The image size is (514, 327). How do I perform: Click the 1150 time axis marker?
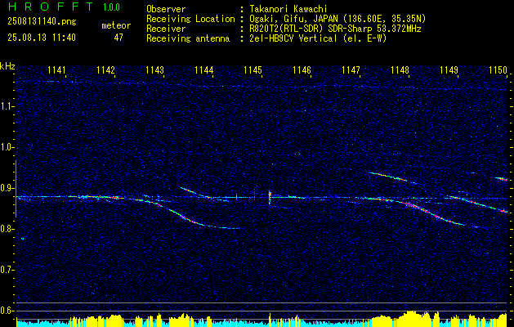point(498,70)
